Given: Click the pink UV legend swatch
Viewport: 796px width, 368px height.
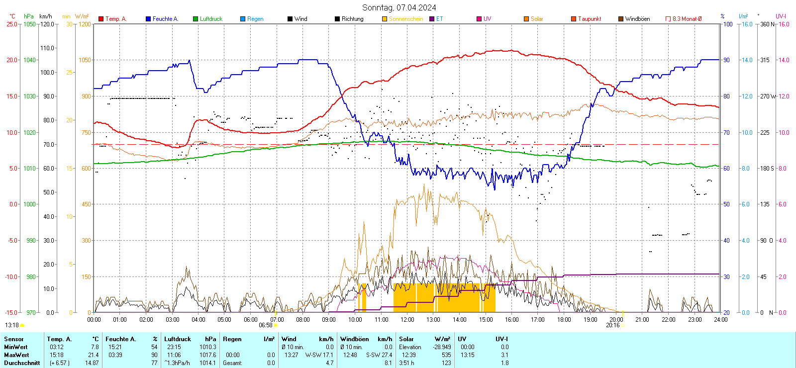Looking at the screenshot, I should click(479, 19).
